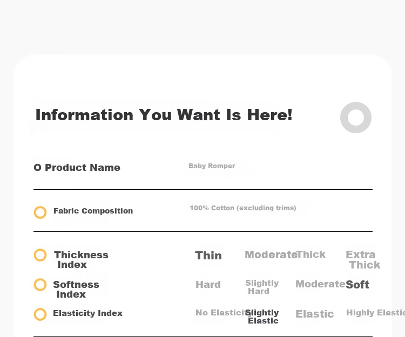Select the 'Elastic' option
The image size is (405, 337).
point(315,314)
